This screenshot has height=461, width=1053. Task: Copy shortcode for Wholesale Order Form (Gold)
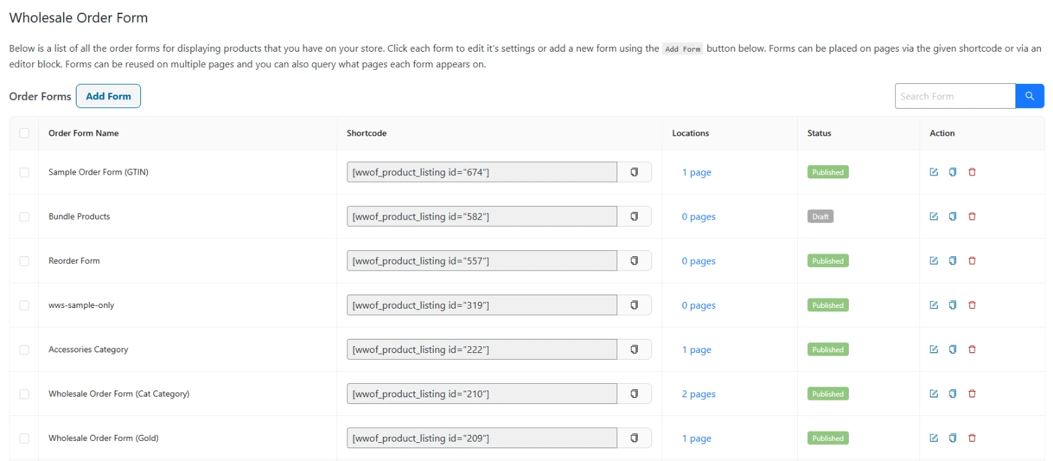pos(634,438)
